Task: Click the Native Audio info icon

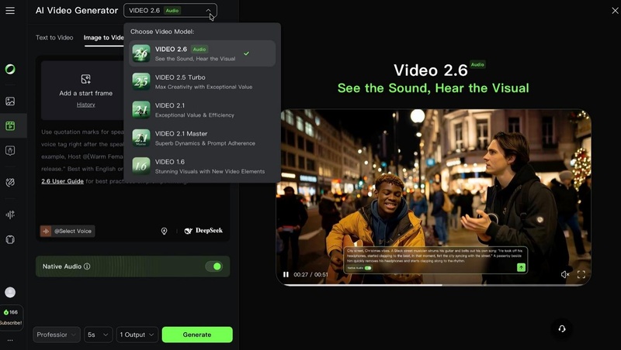Action: coord(87,266)
